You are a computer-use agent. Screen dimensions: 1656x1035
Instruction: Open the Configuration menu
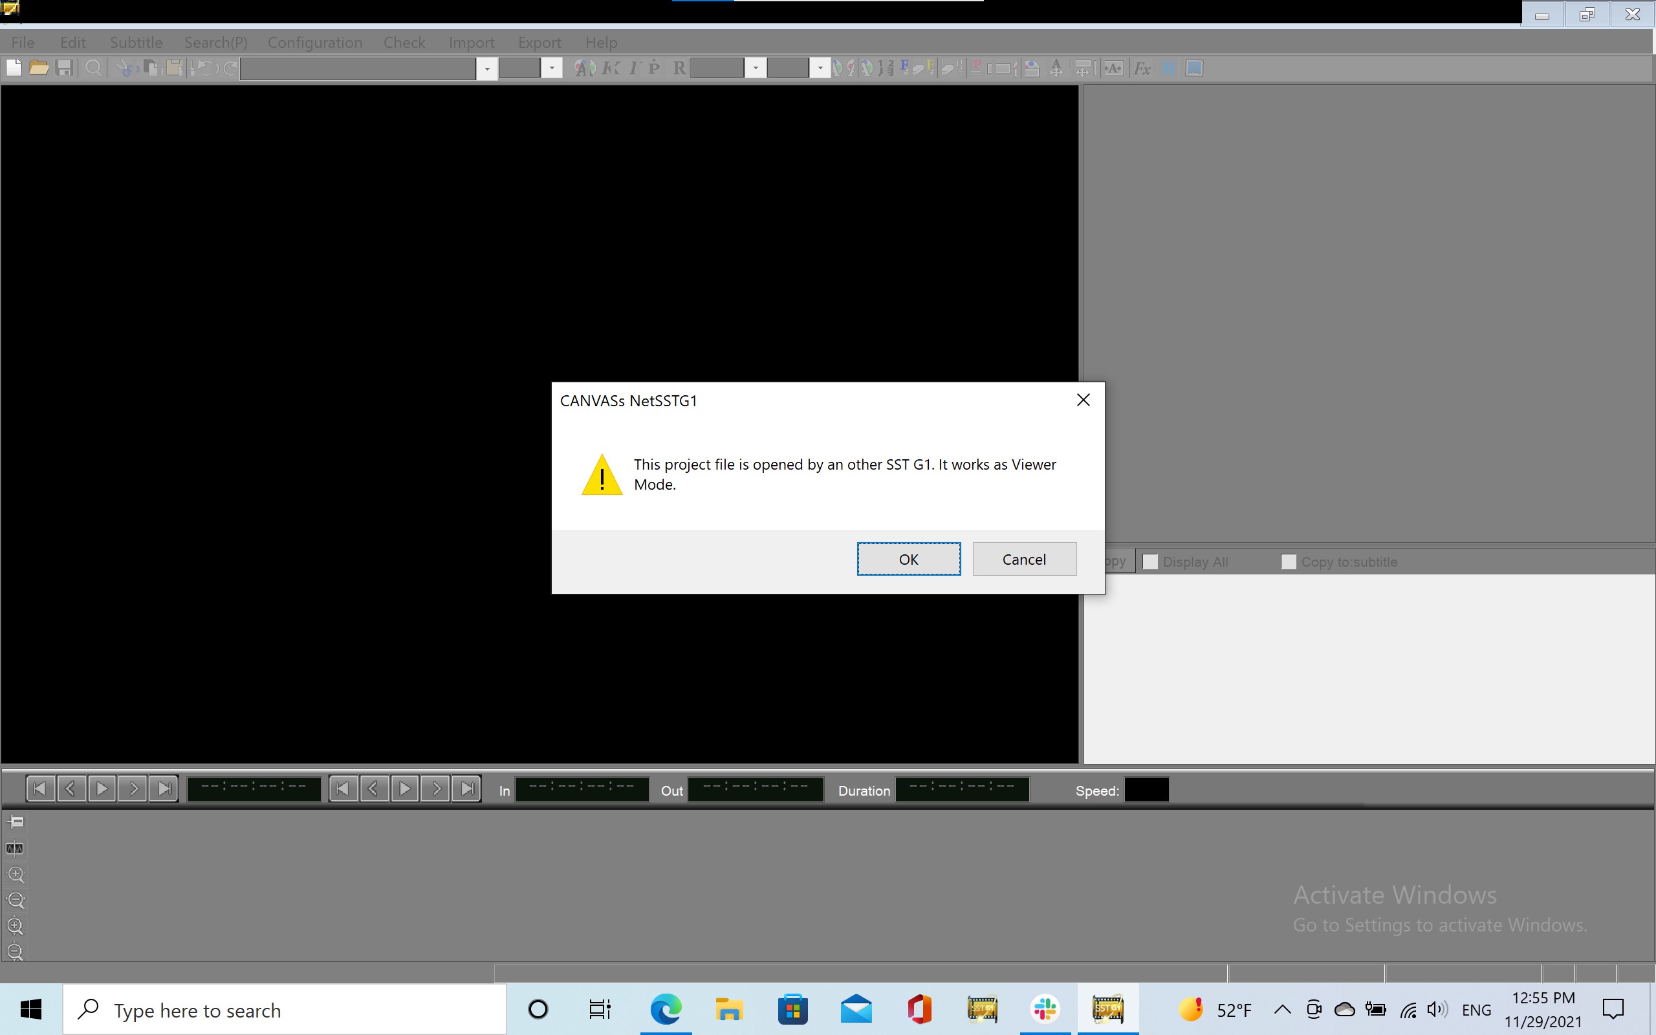click(315, 43)
